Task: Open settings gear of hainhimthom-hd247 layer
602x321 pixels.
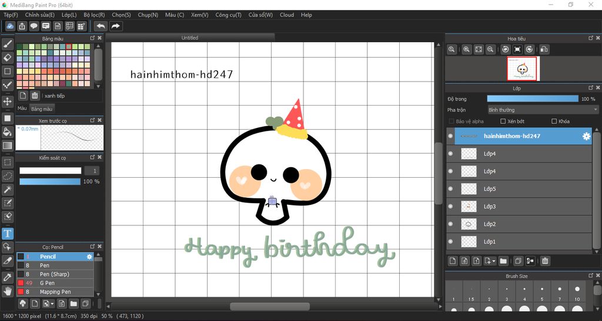Action: pyautogui.click(x=586, y=136)
